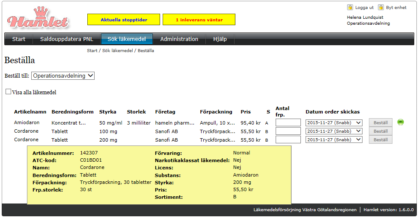Click the Förpackning column header
The image size is (419, 218).
point(216,112)
